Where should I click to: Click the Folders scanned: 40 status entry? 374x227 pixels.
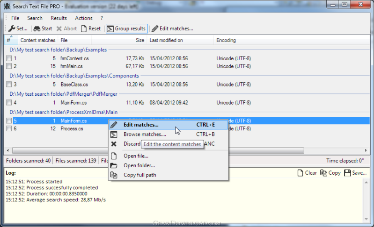pos(28,161)
